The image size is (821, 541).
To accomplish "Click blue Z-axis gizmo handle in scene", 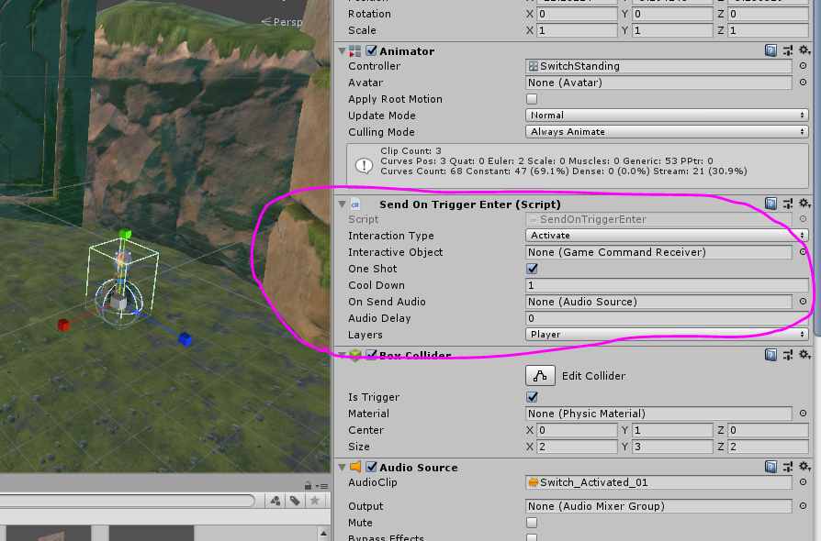I will point(185,338).
